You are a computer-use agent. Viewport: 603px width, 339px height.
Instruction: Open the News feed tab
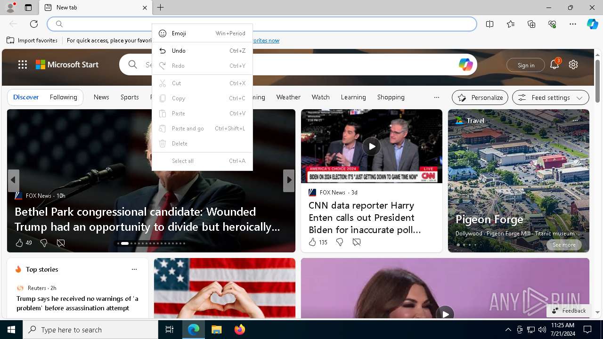pyautogui.click(x=101, y=97)
